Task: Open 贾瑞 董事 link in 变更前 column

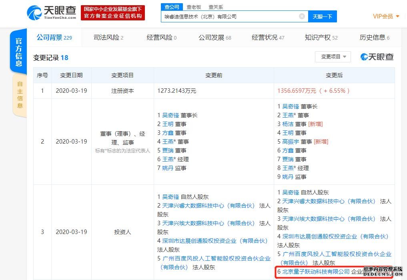Action: pyautogui.click(x=168, y=150)
